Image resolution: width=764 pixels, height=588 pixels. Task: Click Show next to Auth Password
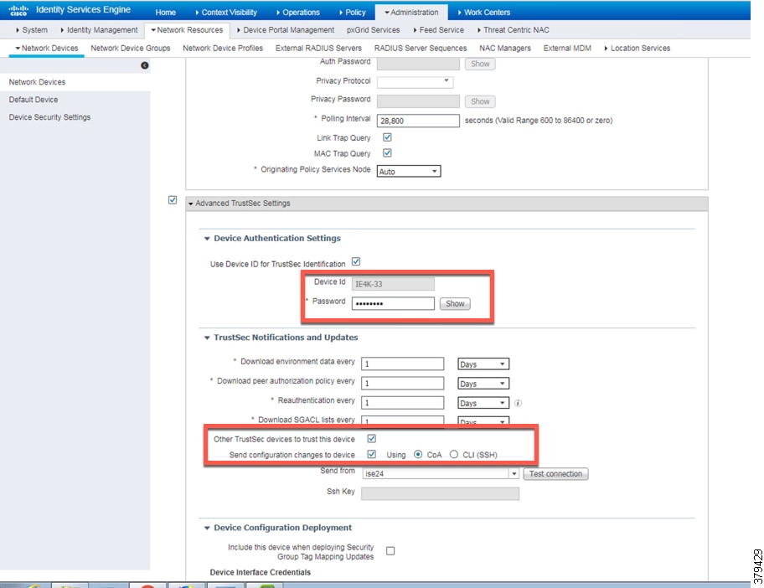480,64
